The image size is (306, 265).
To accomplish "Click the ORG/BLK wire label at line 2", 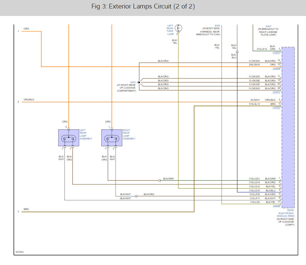I will (x=29, y=100).
